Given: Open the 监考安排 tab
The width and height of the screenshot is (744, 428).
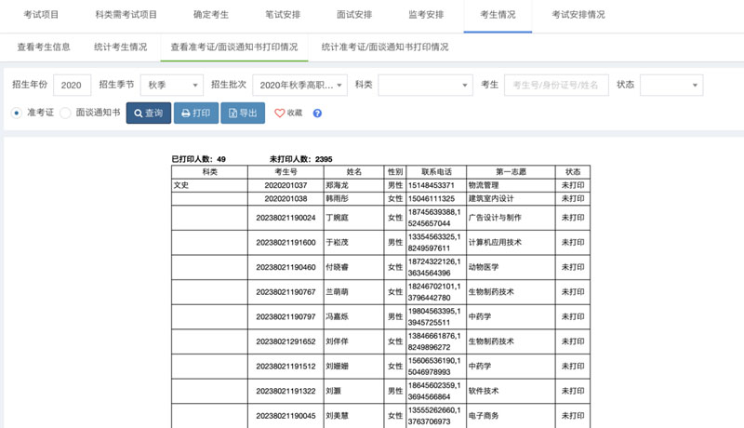Looking at the screenshot, I should tap(427, 15).
